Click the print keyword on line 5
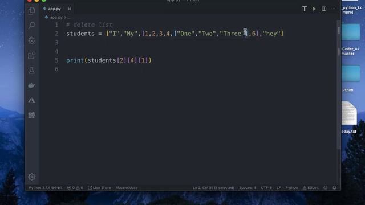This screenshot has height=205, width=365. point(75,60)
